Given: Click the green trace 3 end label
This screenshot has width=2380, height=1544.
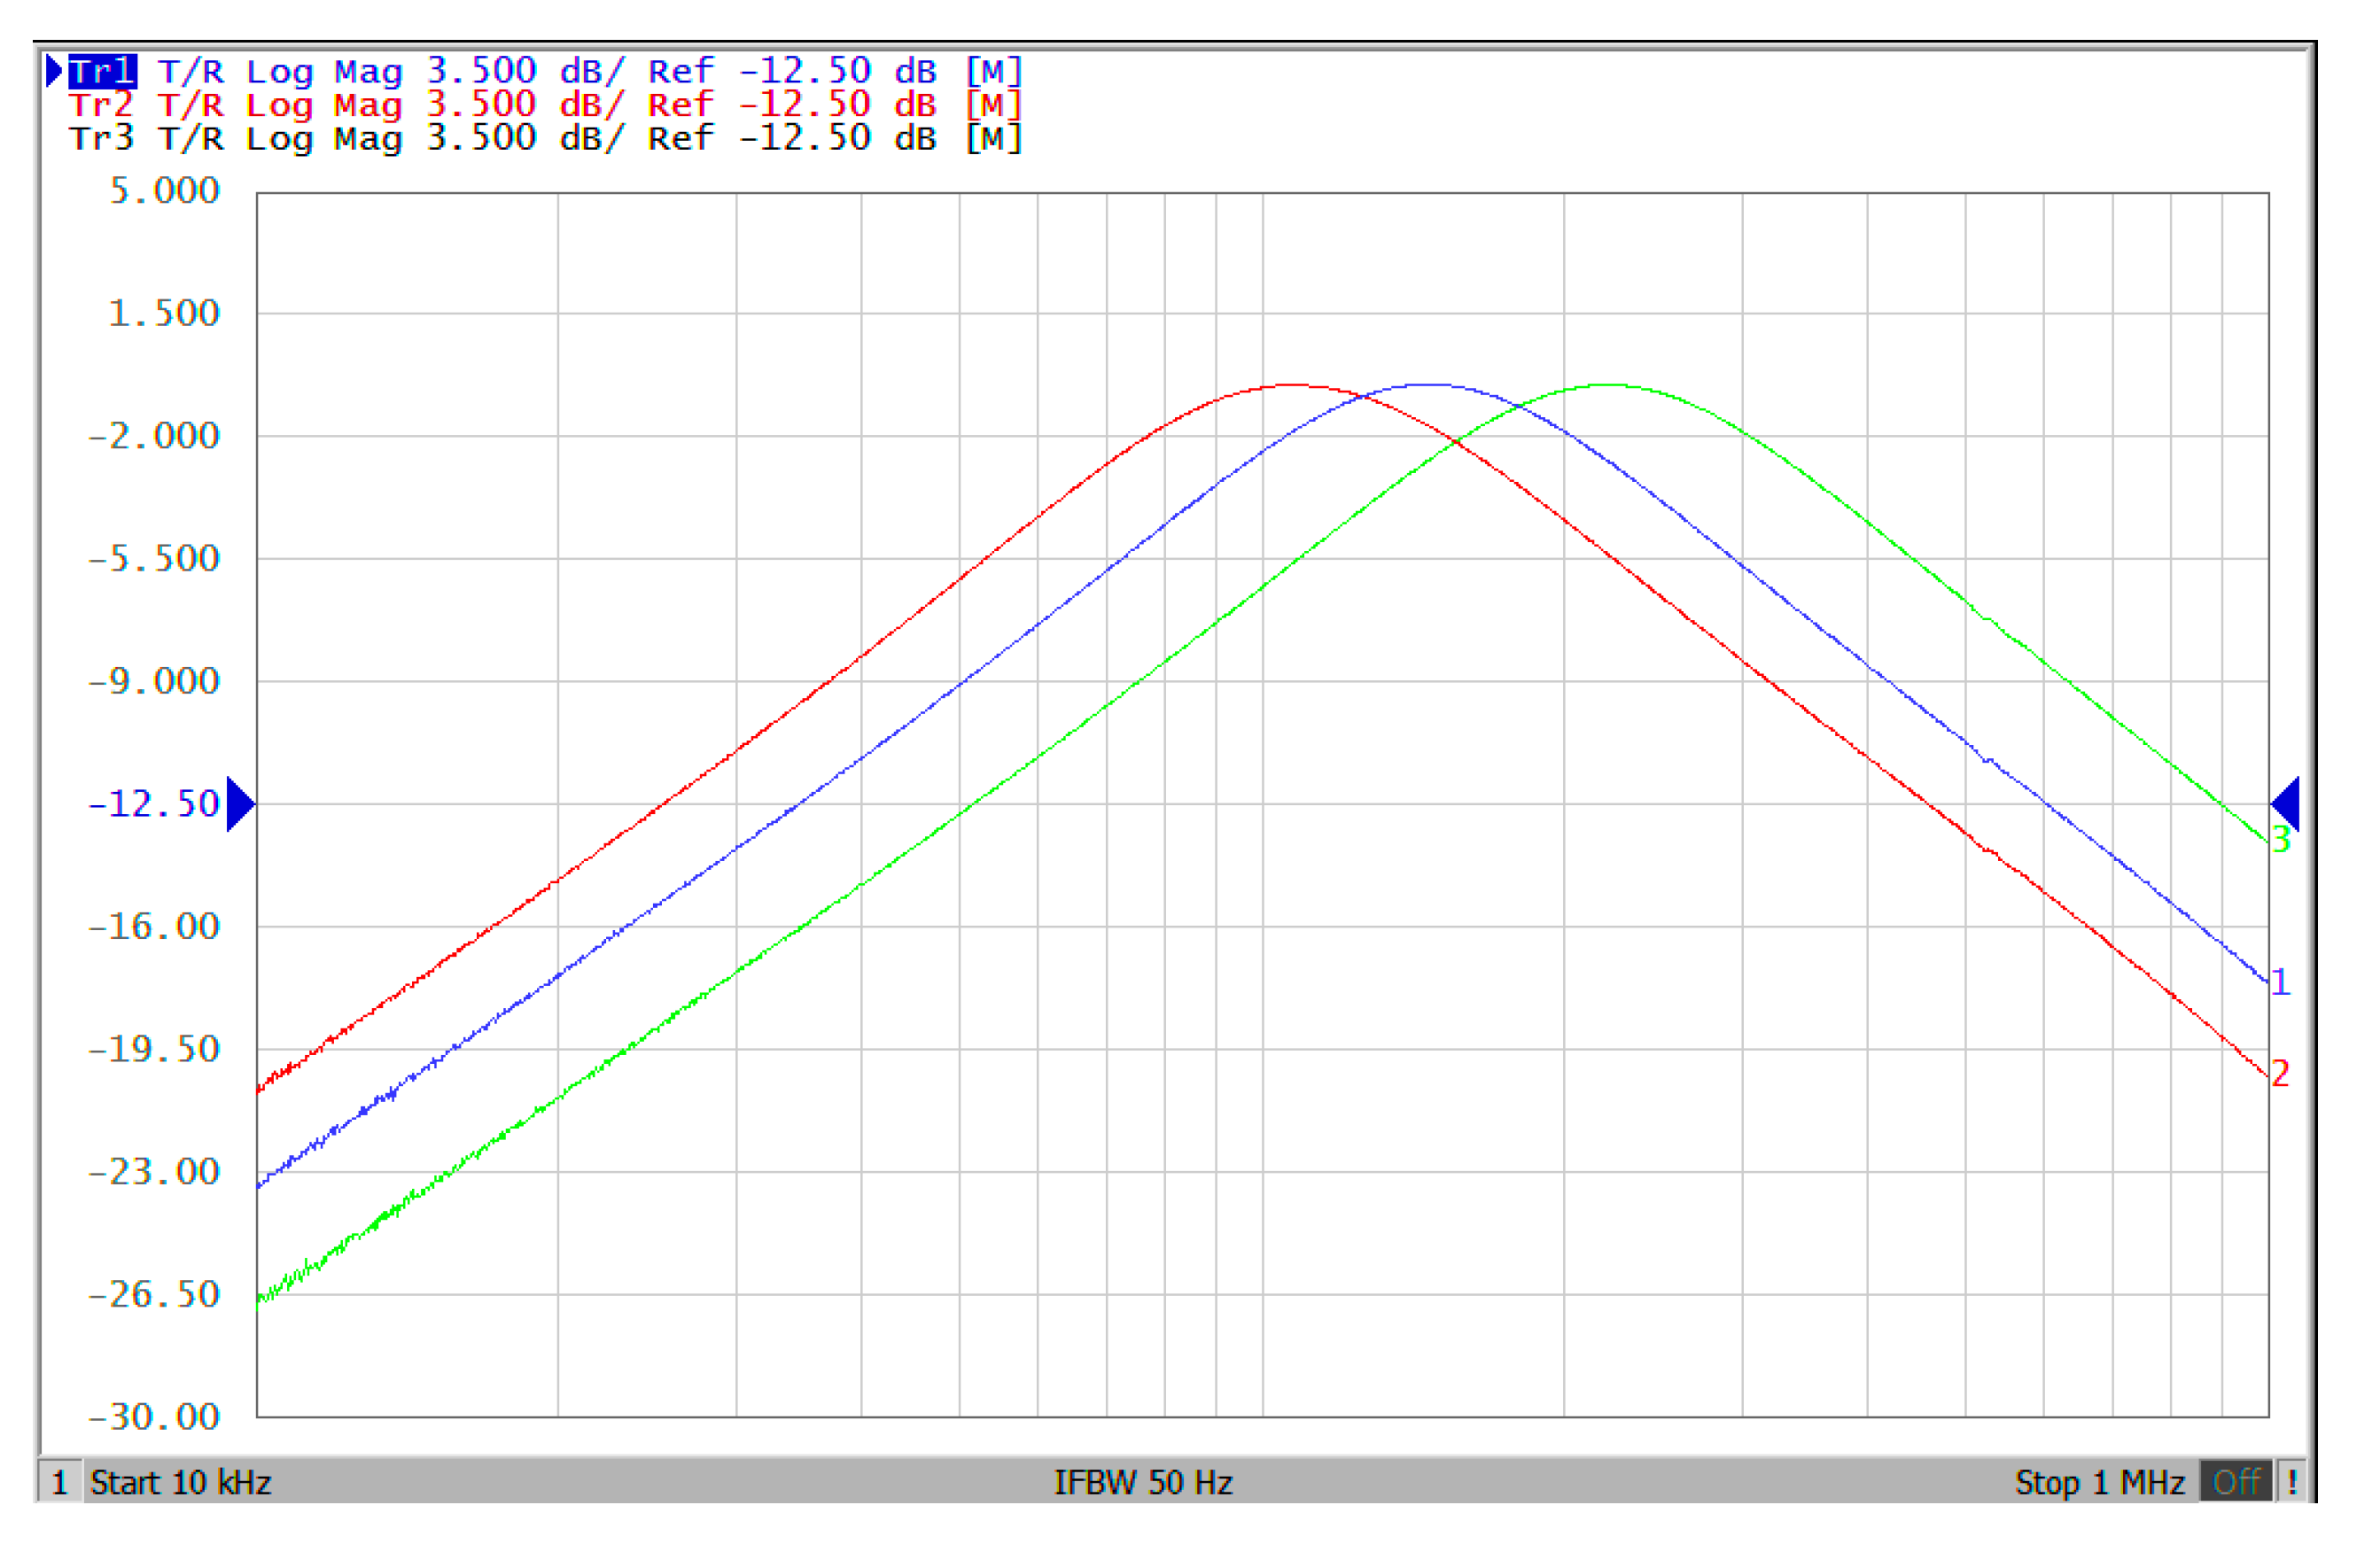Looking at the screenshot, I should tap(2281, 840).
